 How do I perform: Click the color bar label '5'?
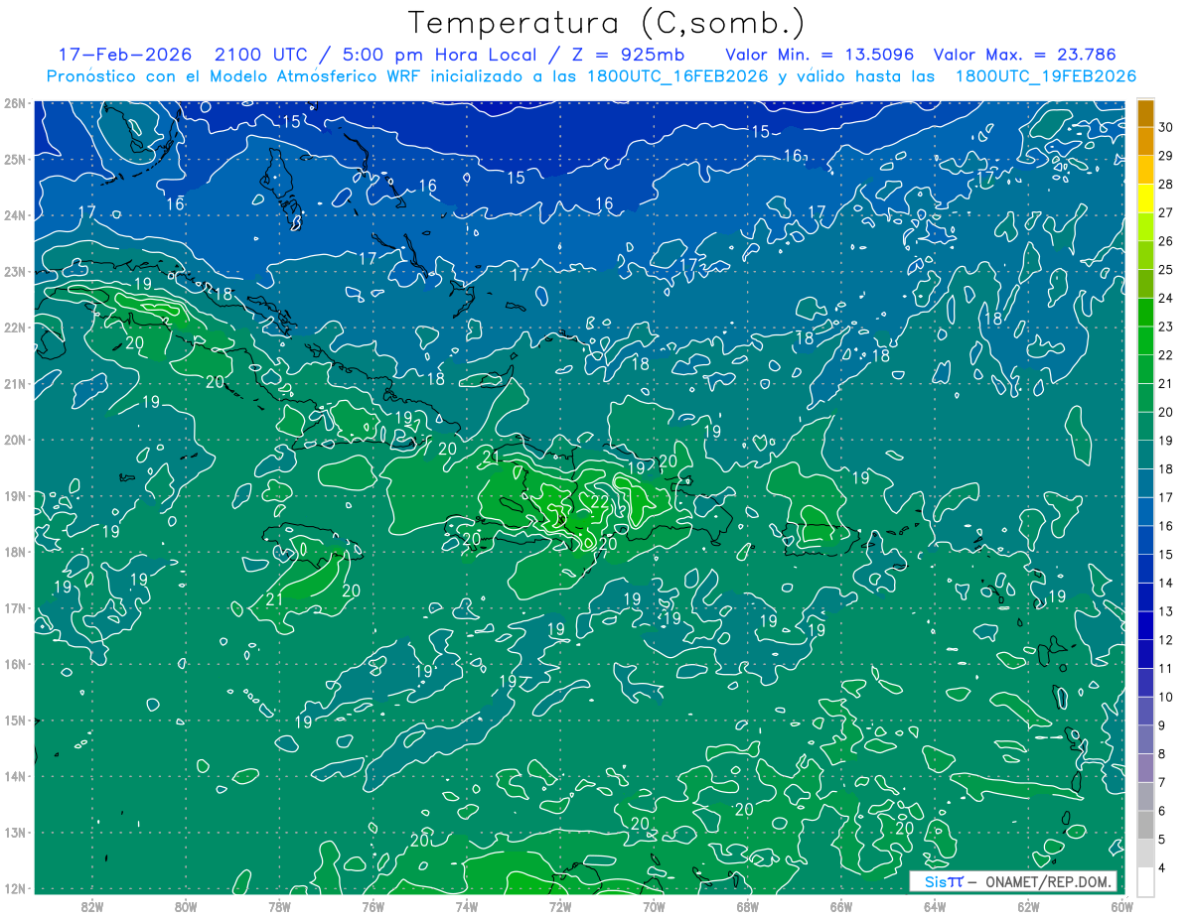[1162, 839]
